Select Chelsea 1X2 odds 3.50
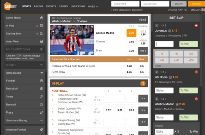The image size is (205, 135). pyautogui.click(x=132, y=42)
